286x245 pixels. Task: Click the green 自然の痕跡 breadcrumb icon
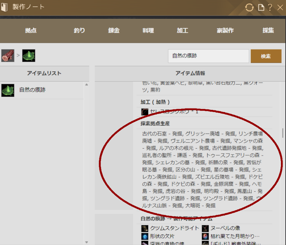point(28,55)
